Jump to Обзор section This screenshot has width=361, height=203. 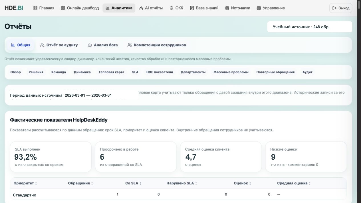tap(16, 72)
